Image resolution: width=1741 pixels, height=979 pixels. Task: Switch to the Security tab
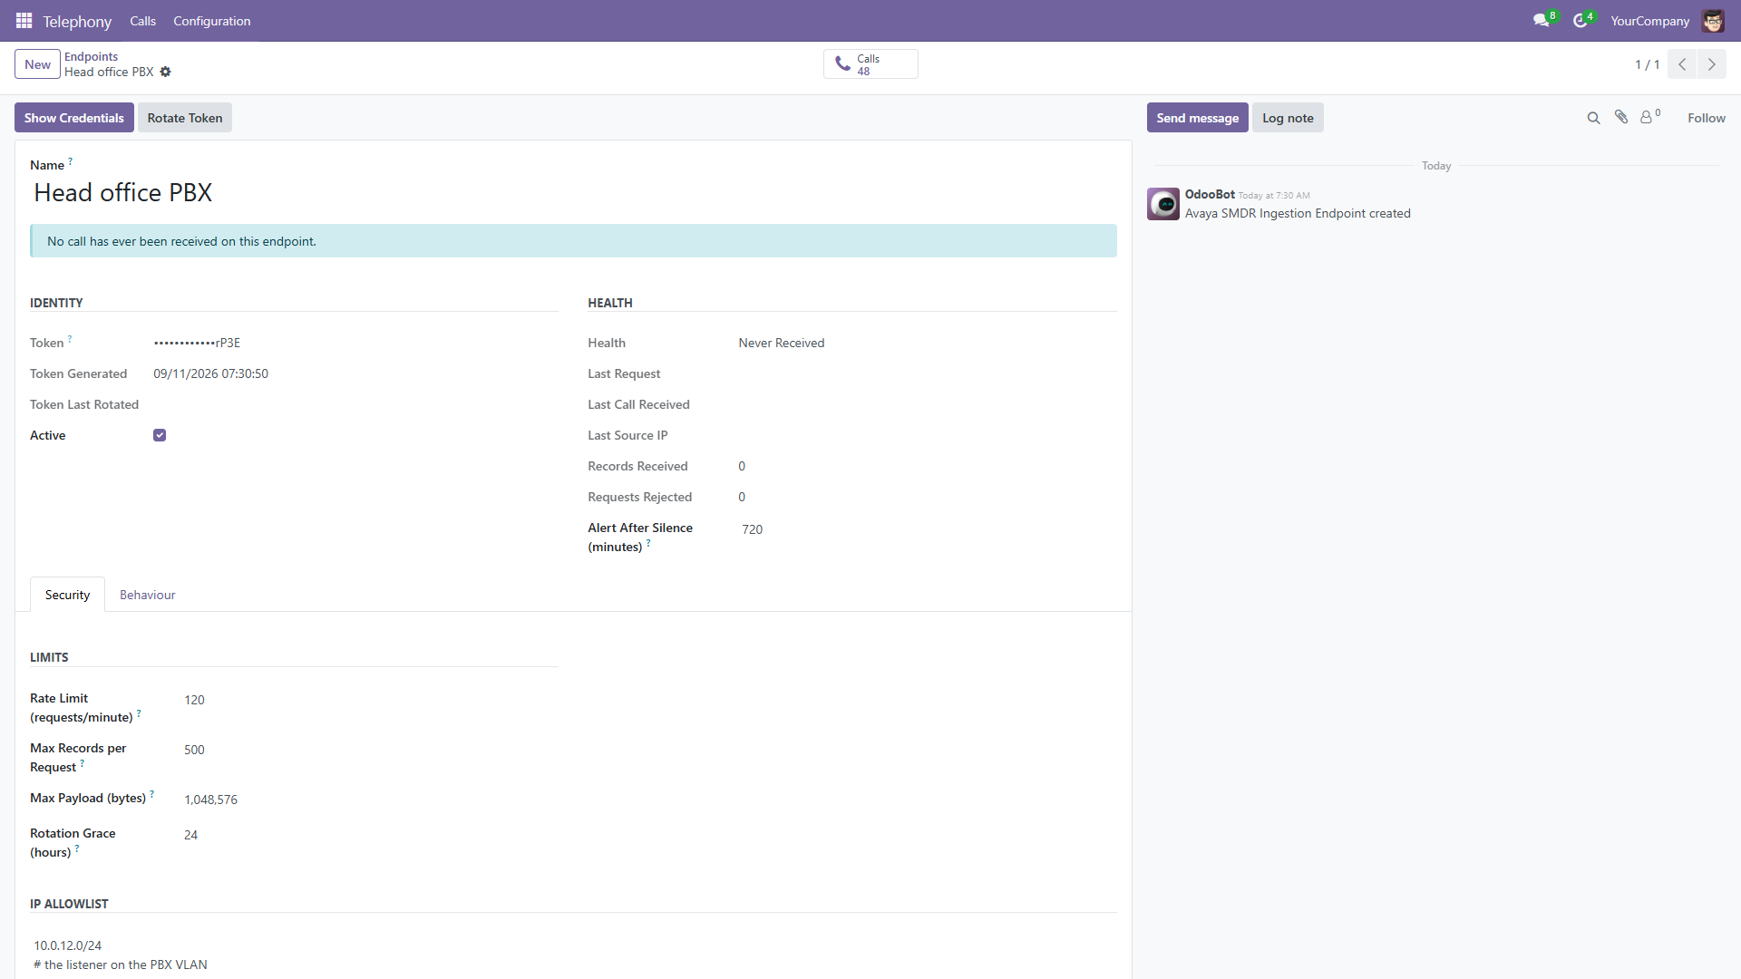[x=67, y=595]
